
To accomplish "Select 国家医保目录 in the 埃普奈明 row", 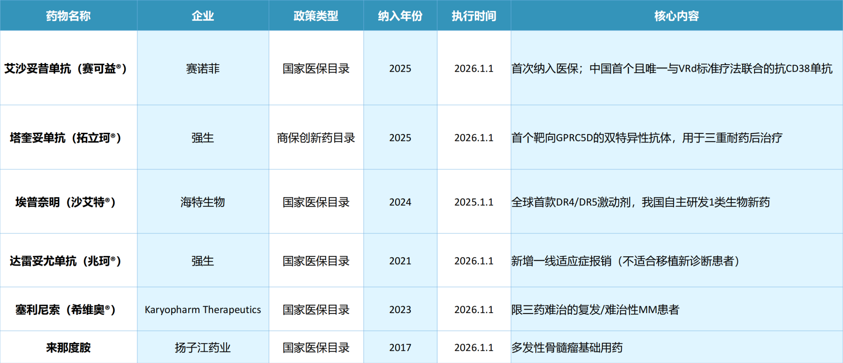I will [316, 202].
